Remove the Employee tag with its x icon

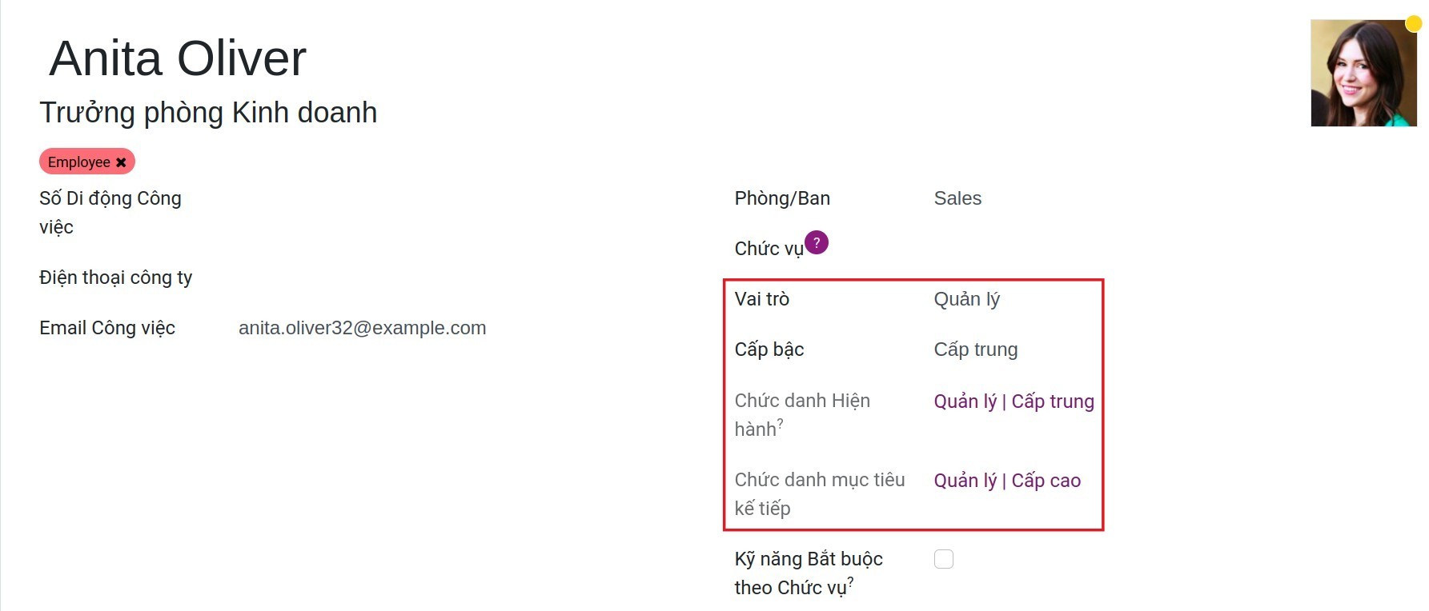point(121,162)
